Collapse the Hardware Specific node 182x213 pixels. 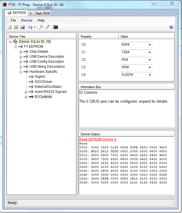(21, 72)
